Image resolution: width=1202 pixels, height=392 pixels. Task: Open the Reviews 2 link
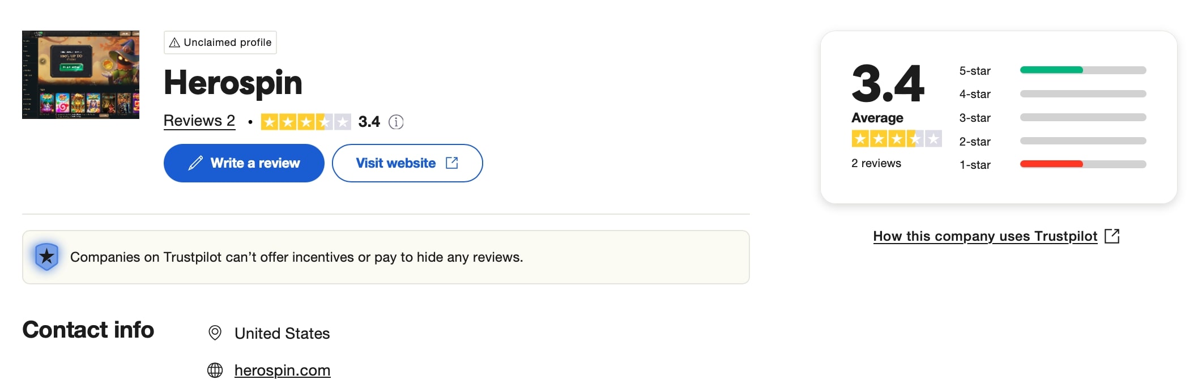199,121
